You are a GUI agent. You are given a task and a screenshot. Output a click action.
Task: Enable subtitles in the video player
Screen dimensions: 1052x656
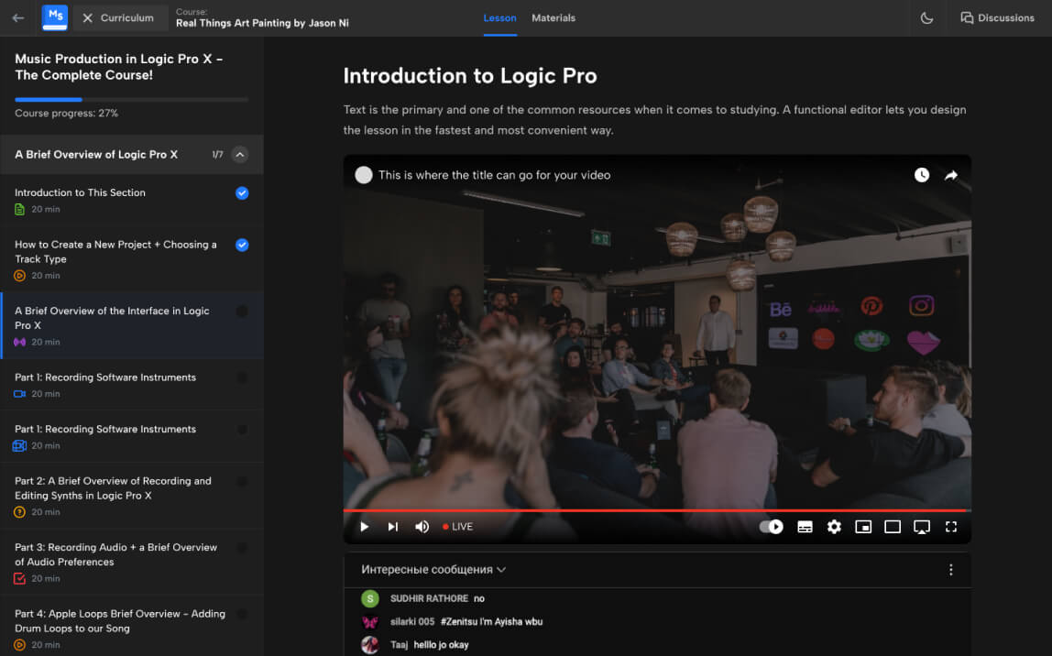(805, 527)
